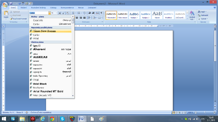Align text right
The image size is (218, 122).
click(x=81, y=18)
